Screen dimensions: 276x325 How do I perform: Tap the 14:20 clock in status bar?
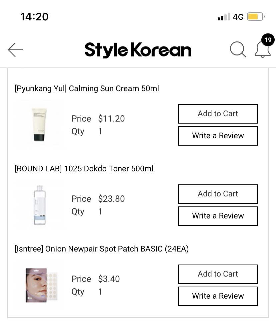click(x=34, y=17)
